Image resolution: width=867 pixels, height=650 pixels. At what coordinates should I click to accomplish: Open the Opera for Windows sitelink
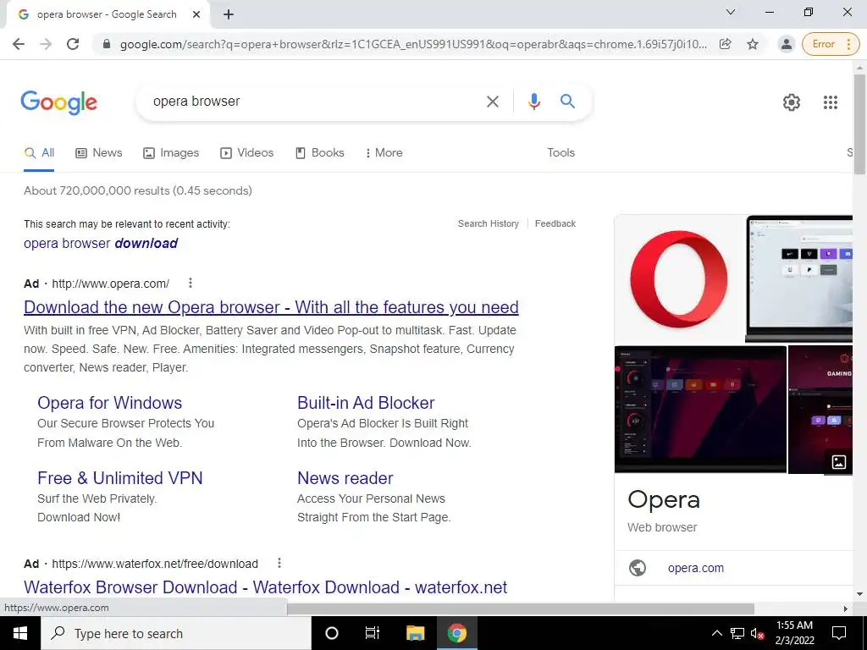(109, 403)
